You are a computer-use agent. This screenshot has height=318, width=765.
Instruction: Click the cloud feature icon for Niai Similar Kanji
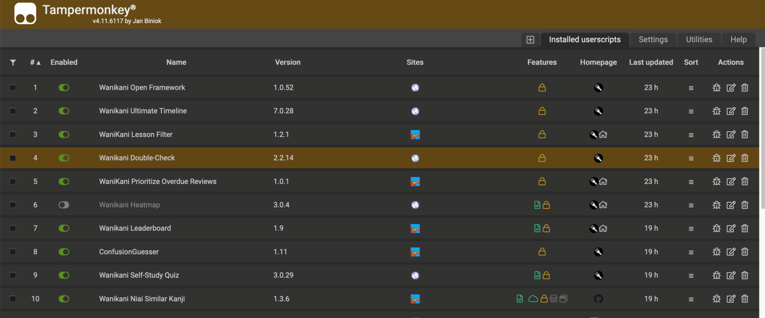point(533,299)
